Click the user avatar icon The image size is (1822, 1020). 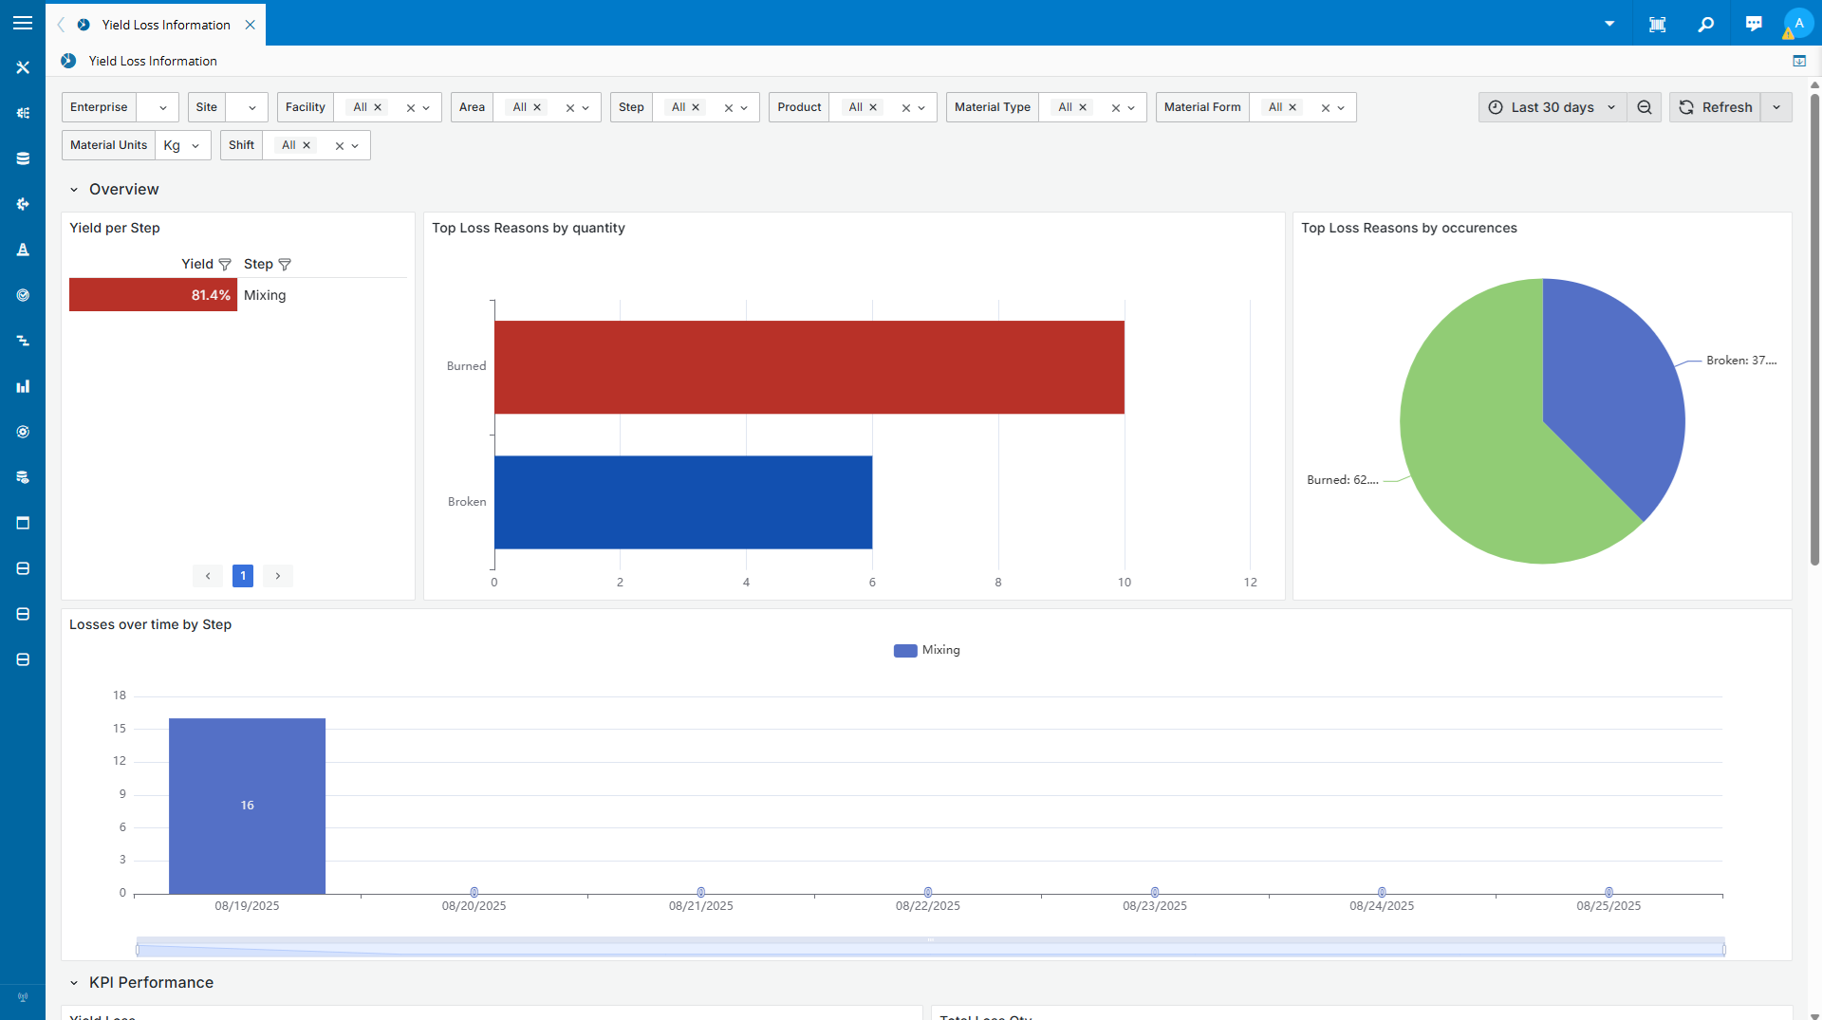1798,24
